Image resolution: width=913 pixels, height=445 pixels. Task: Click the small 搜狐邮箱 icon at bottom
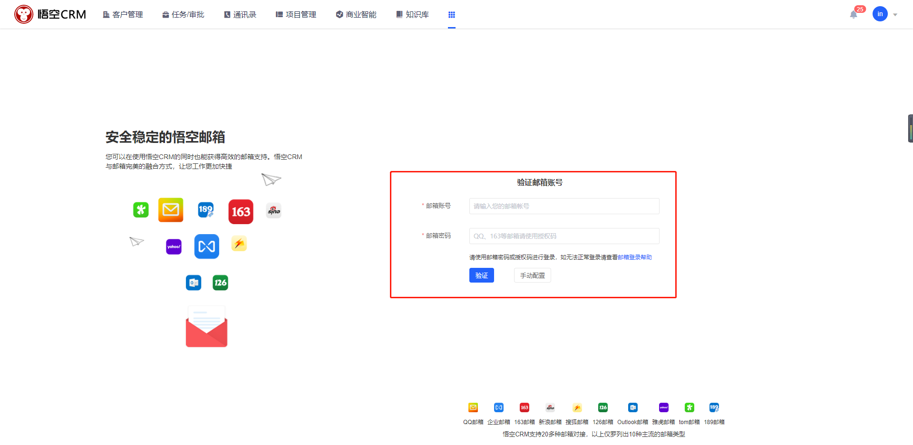click(x=577, y=407)
